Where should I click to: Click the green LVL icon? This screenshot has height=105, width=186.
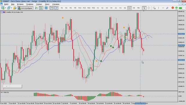[176, 8]
